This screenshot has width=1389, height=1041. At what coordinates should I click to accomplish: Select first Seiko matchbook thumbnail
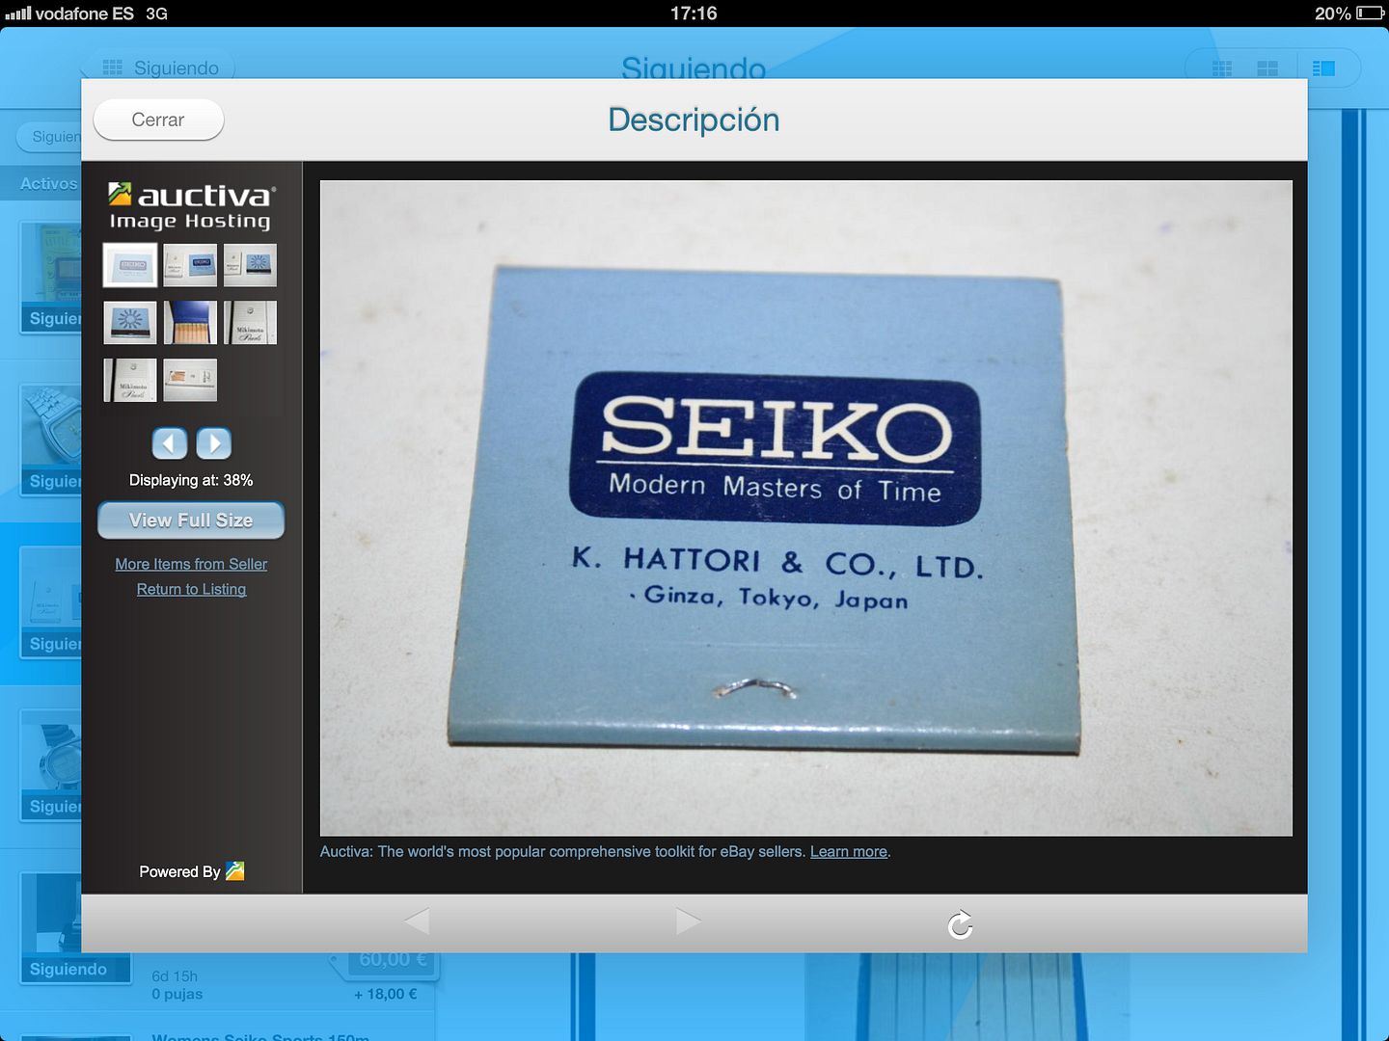tap(130, 265)
